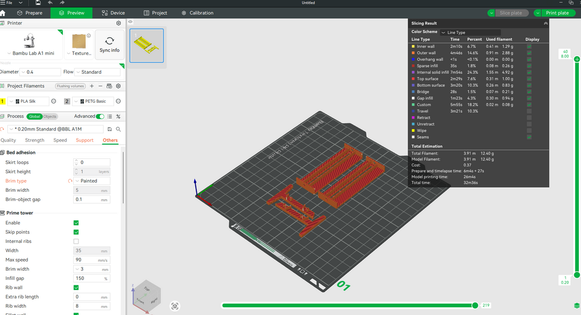Open the Color Scheme dropdown
The width and height of the screenshot is (581, 315).
click(470, 33)
